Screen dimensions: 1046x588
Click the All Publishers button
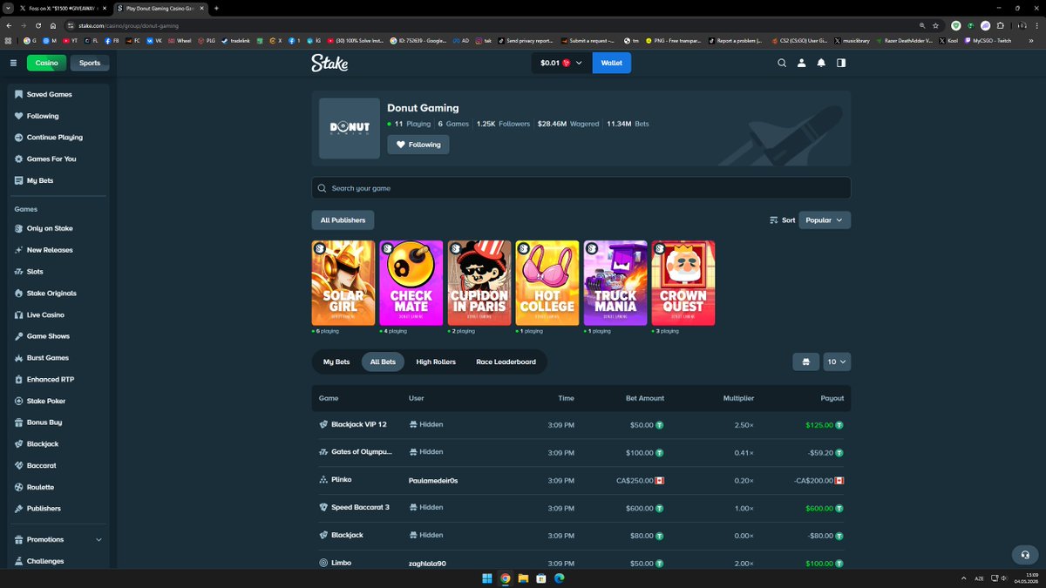point(343,220)
